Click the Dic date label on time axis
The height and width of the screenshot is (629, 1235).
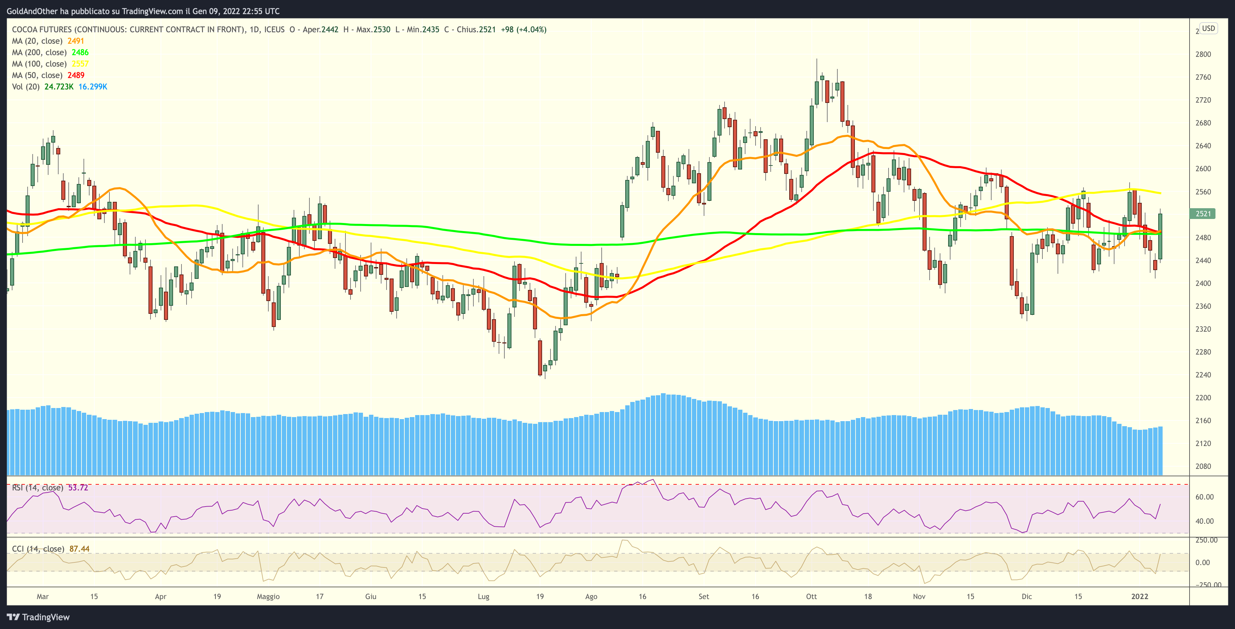click(x=1027, y=596)
